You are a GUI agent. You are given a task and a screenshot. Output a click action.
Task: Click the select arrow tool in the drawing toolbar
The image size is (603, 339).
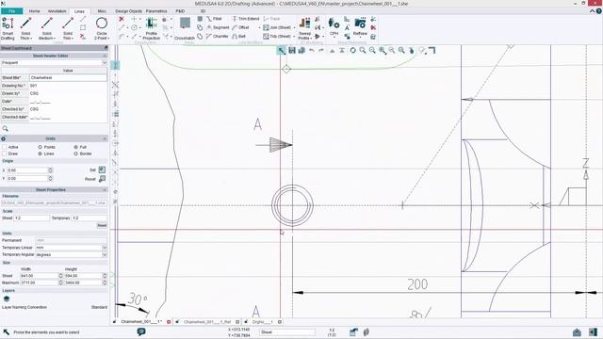click(x=282, y=50)
